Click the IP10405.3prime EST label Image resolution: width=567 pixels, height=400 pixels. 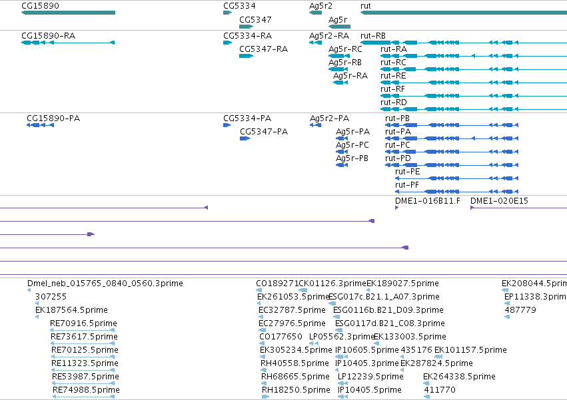coord(367,364)
